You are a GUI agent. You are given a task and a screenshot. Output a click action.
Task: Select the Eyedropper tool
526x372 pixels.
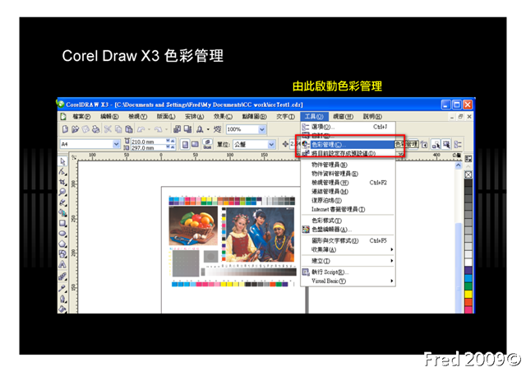pyautogui.click(x=62, y=288)
